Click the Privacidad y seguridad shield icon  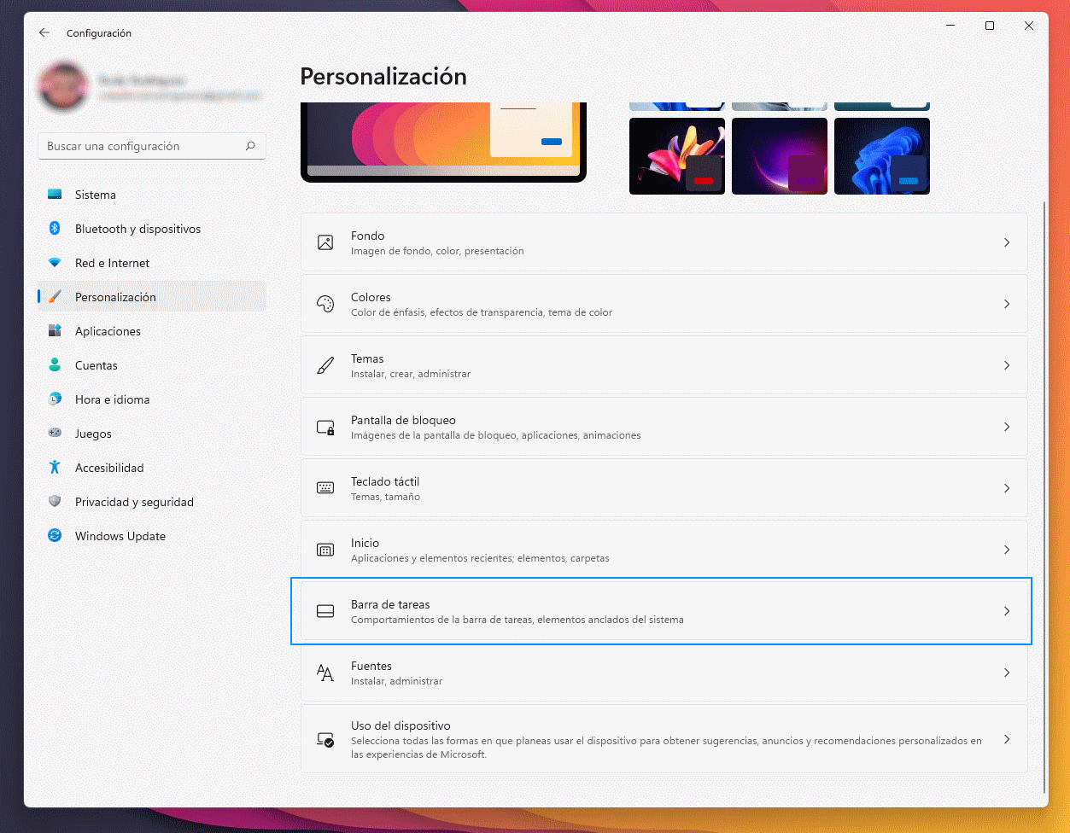(55, 502)
